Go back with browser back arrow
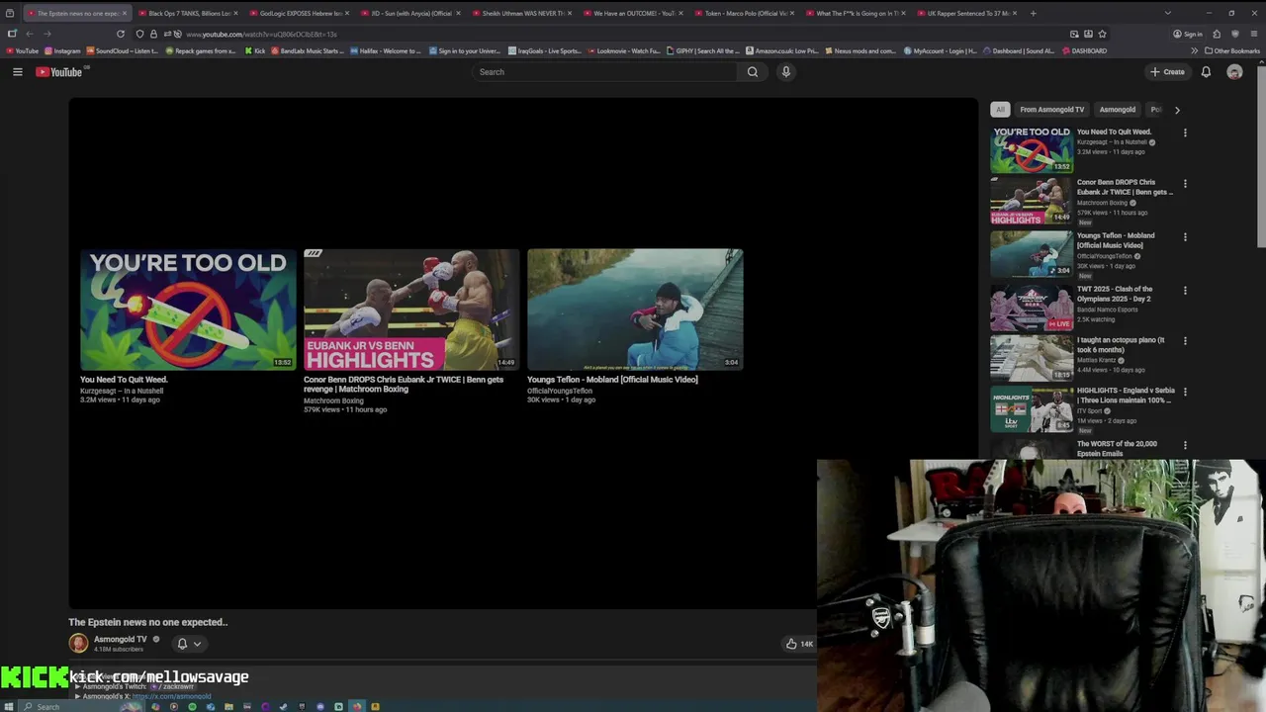Viewport: 1266px width, 712px height. [x=30, y=34]
